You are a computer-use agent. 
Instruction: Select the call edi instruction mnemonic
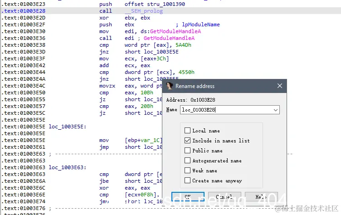pos(106,38)
